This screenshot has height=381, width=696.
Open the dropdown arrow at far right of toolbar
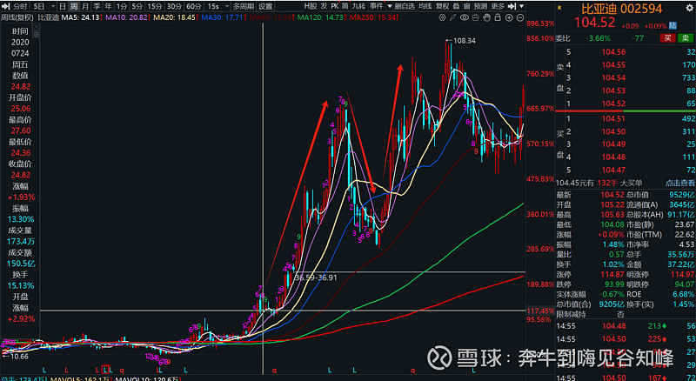pyautogui.click(x=521, y=6)
